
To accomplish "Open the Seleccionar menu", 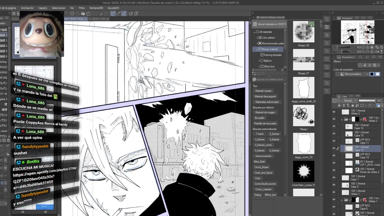I will 58,8.
